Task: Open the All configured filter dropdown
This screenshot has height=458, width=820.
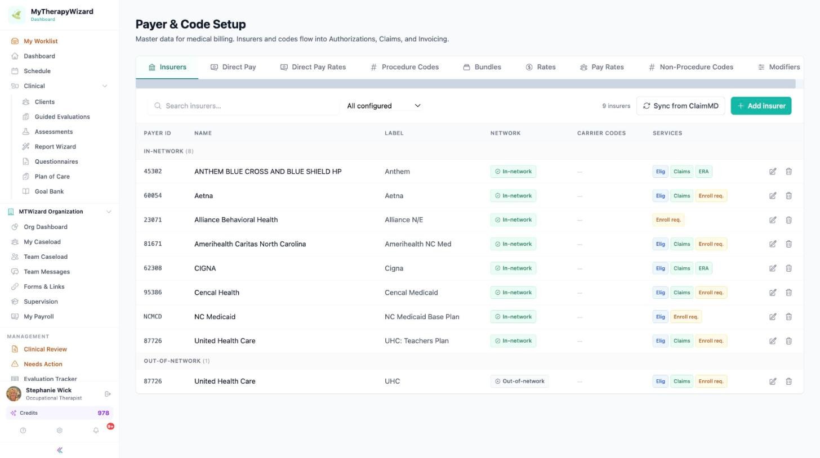Action: pyautogui.click(x=384, y=106)
